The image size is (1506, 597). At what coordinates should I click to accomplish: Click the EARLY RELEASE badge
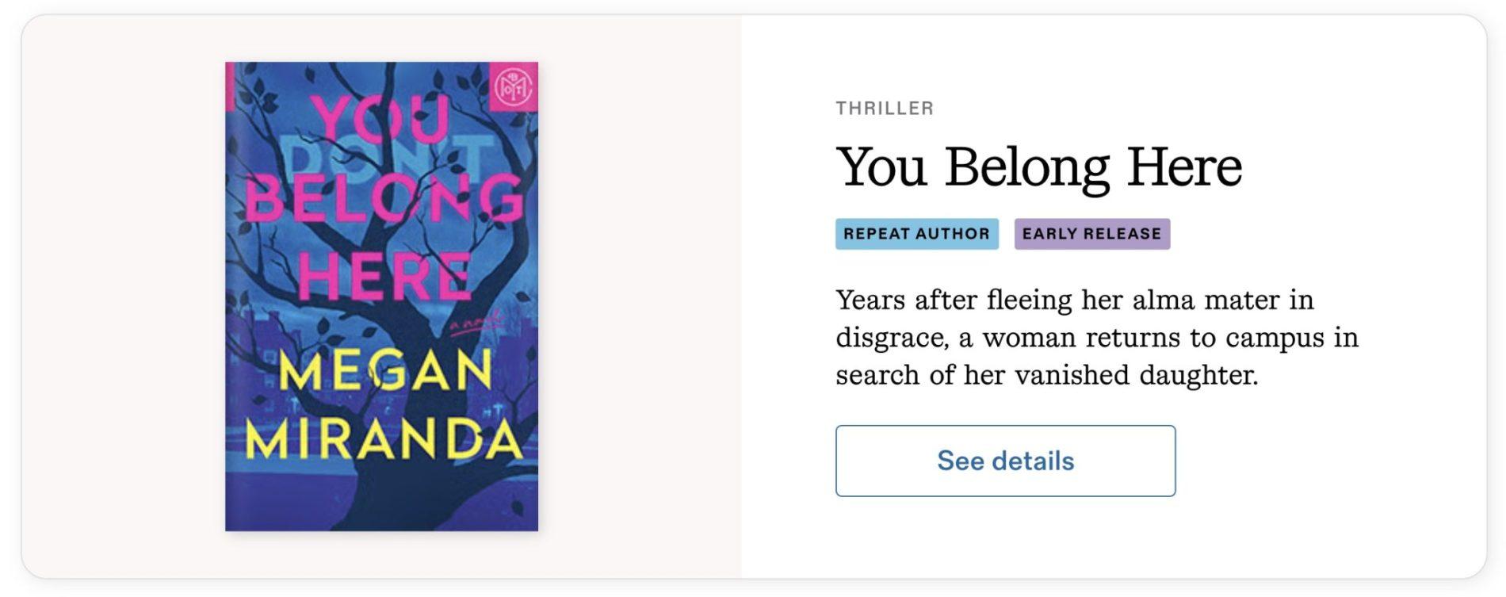pos(1091,234)
